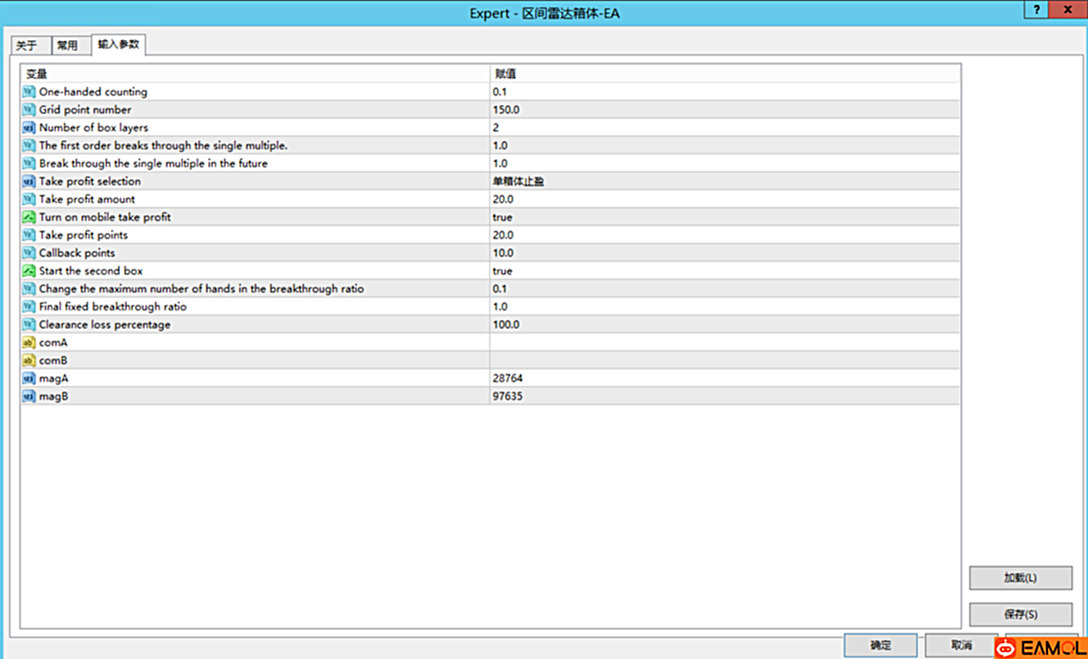The image size is (1088, 659).
Task: Click the Grid point number value 150.0
Action: pyautogui.click(x=506, y=110)
